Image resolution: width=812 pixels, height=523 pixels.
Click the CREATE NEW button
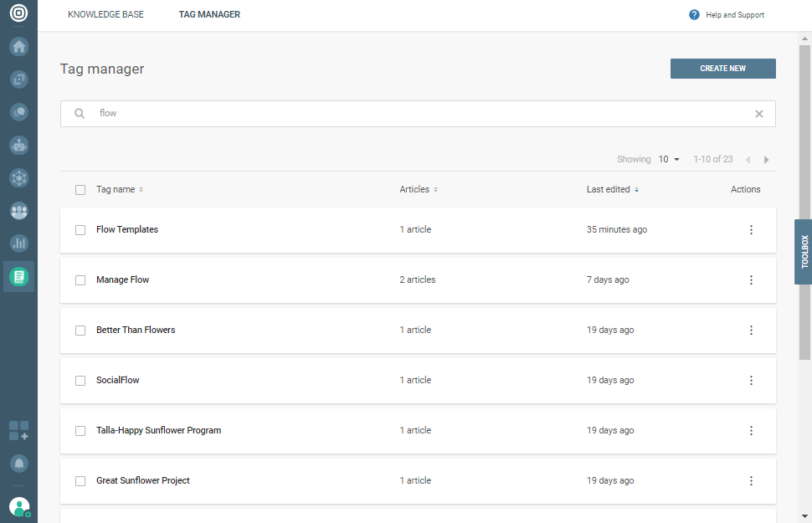click(x=722, y=69)
